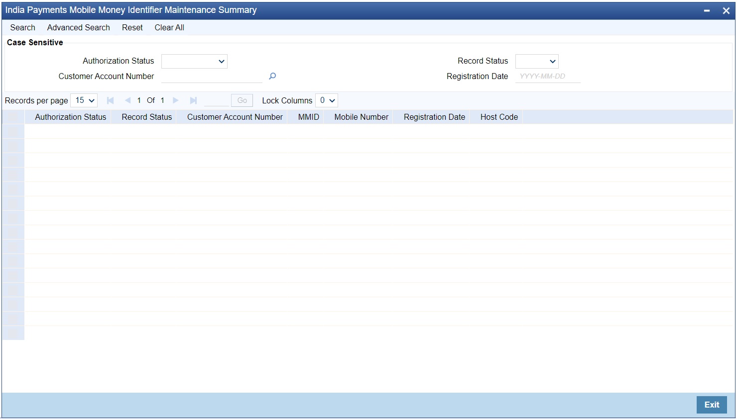Sort by Host Code column header
This screenshot has width=737, height=419.
(x=499, y=117)
